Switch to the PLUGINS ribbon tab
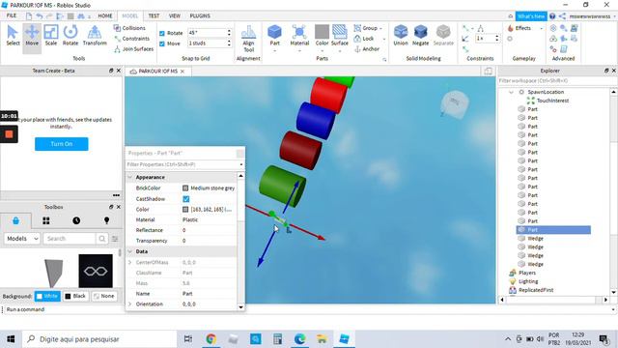This screenshot has height=348, width=618. (200, 15)
